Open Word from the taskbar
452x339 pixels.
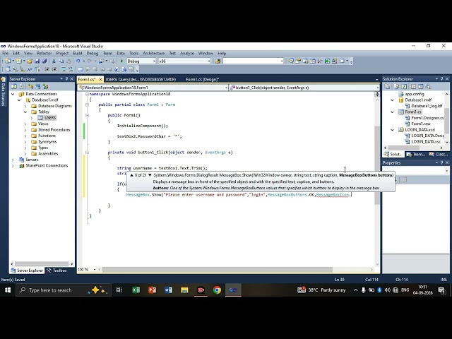tap(168, 290)
